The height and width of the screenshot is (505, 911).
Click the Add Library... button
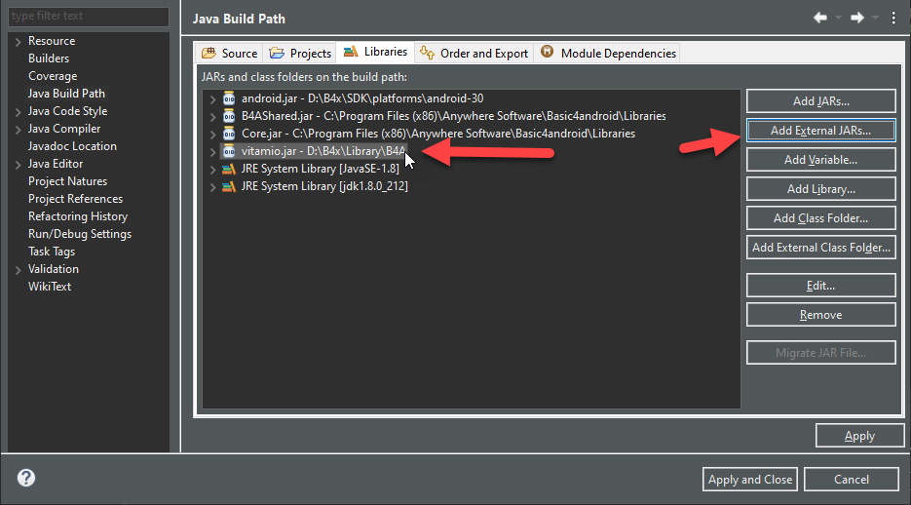click(821, 189)
